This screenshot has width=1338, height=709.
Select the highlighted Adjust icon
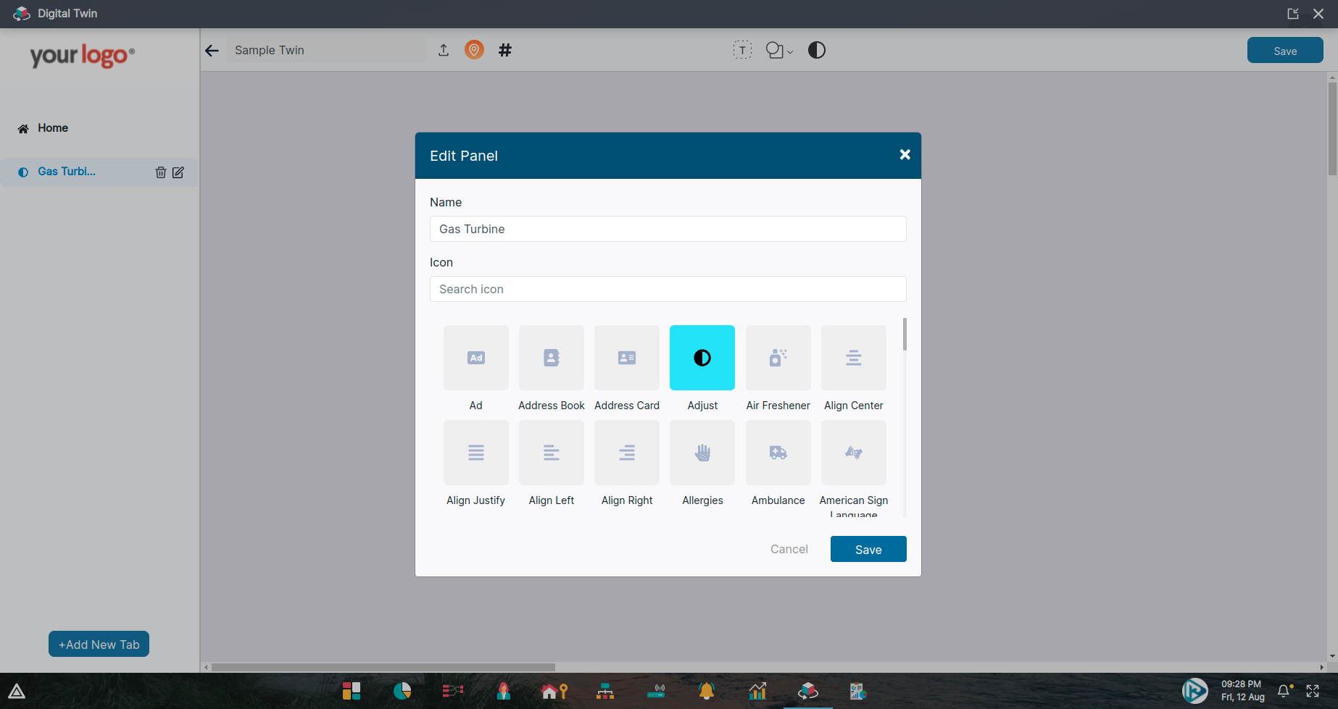702,358
